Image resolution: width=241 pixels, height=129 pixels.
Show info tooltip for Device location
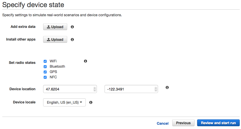click(x=167, y=87)
